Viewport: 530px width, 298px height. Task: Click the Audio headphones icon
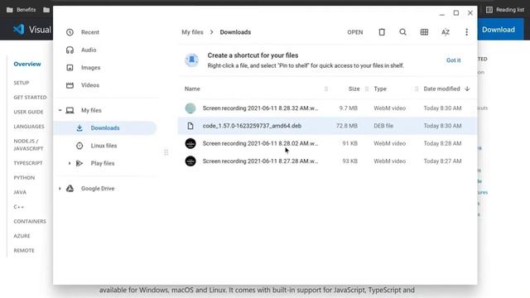pos(70,50)
